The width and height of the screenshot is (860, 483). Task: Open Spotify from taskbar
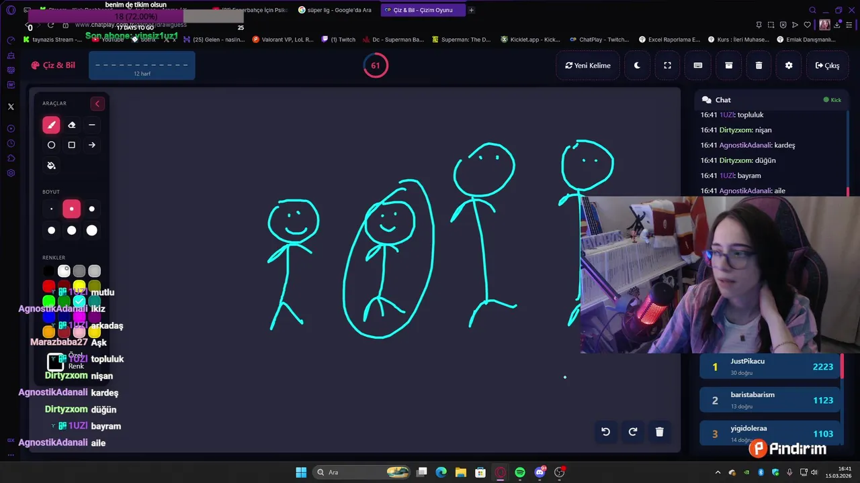pyautogui.click(x=520, y=472)
